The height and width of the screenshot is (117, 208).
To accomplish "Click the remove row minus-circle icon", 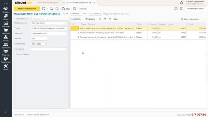I will [100, 19].
